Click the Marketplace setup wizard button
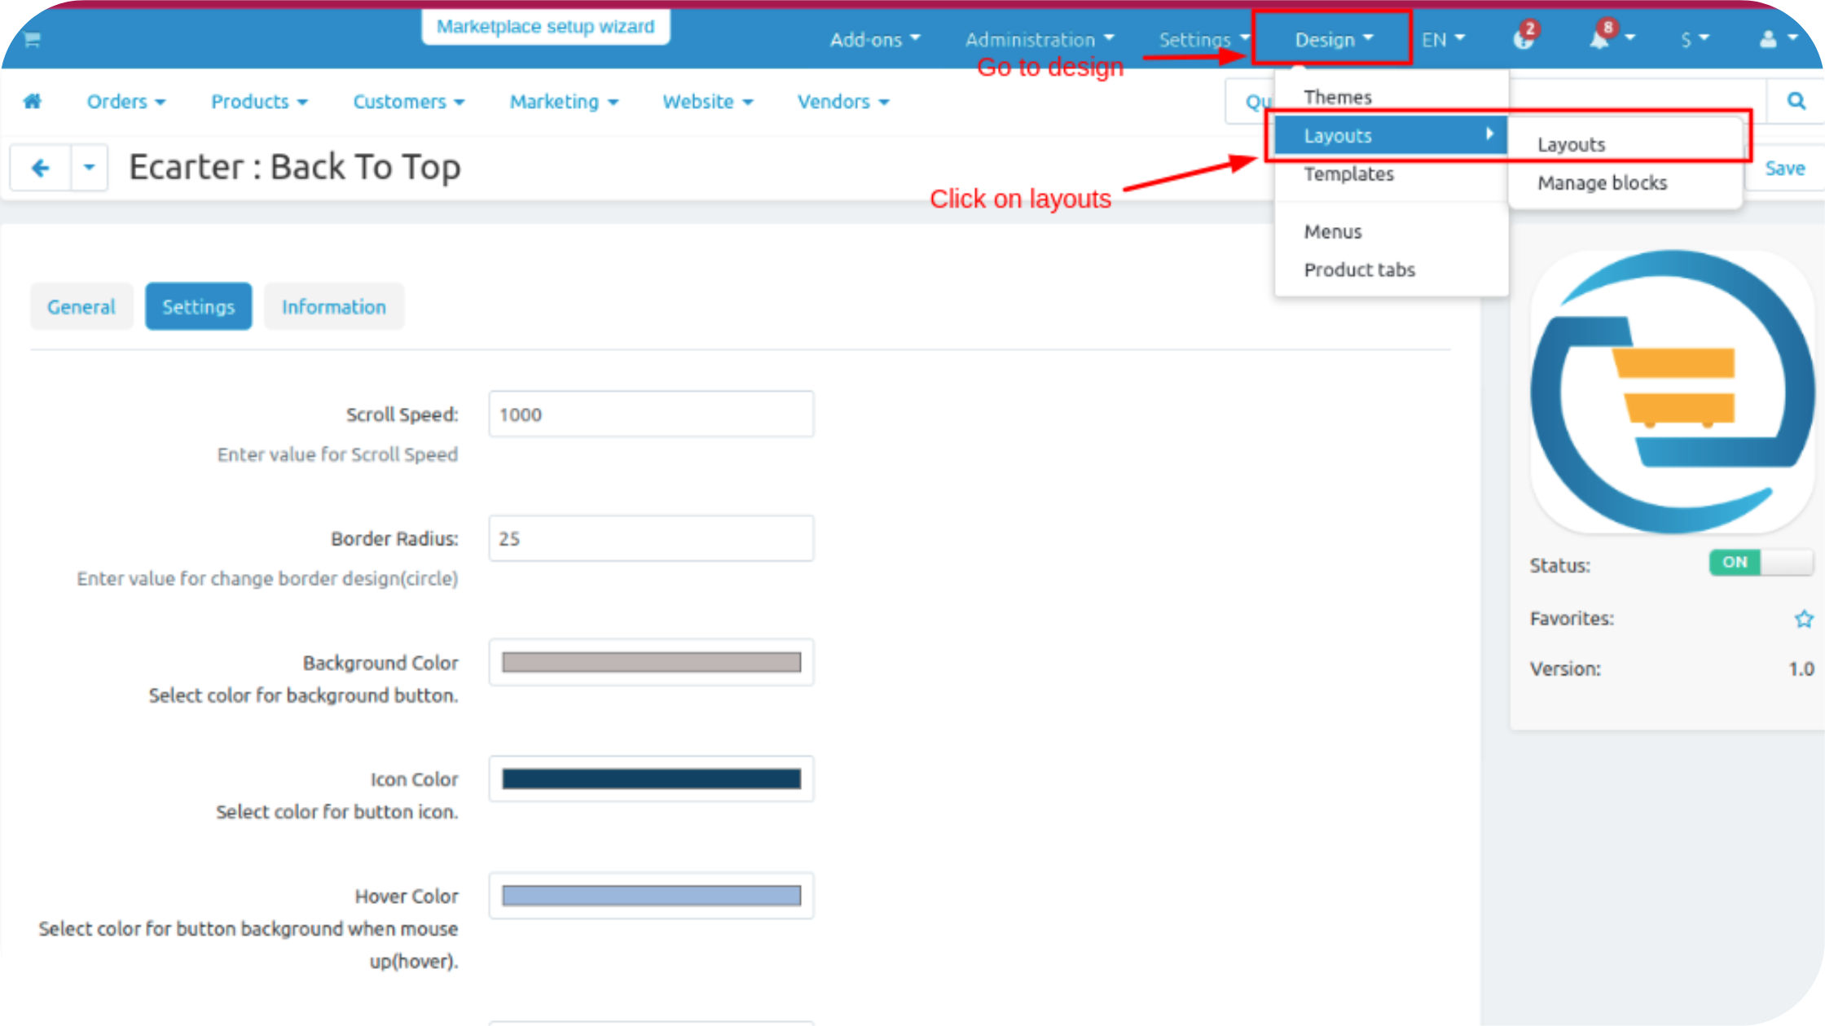Screen dimensions: 1825x1026 click(545, 27)
